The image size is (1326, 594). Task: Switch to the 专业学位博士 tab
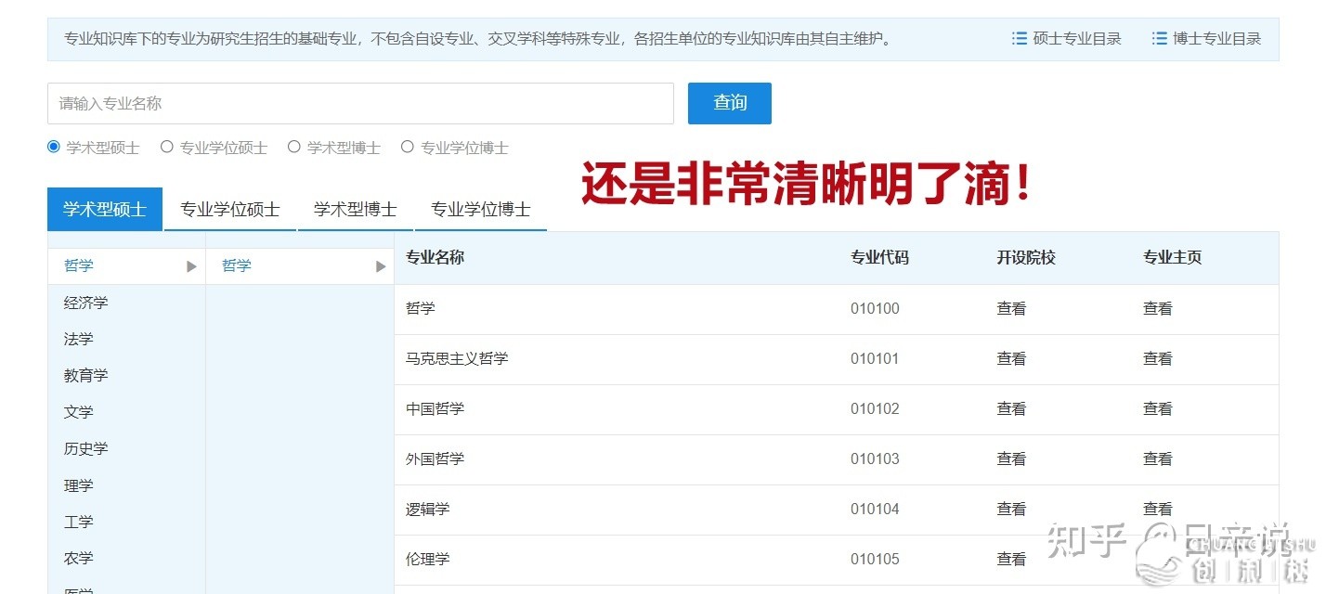pos(481,209)
